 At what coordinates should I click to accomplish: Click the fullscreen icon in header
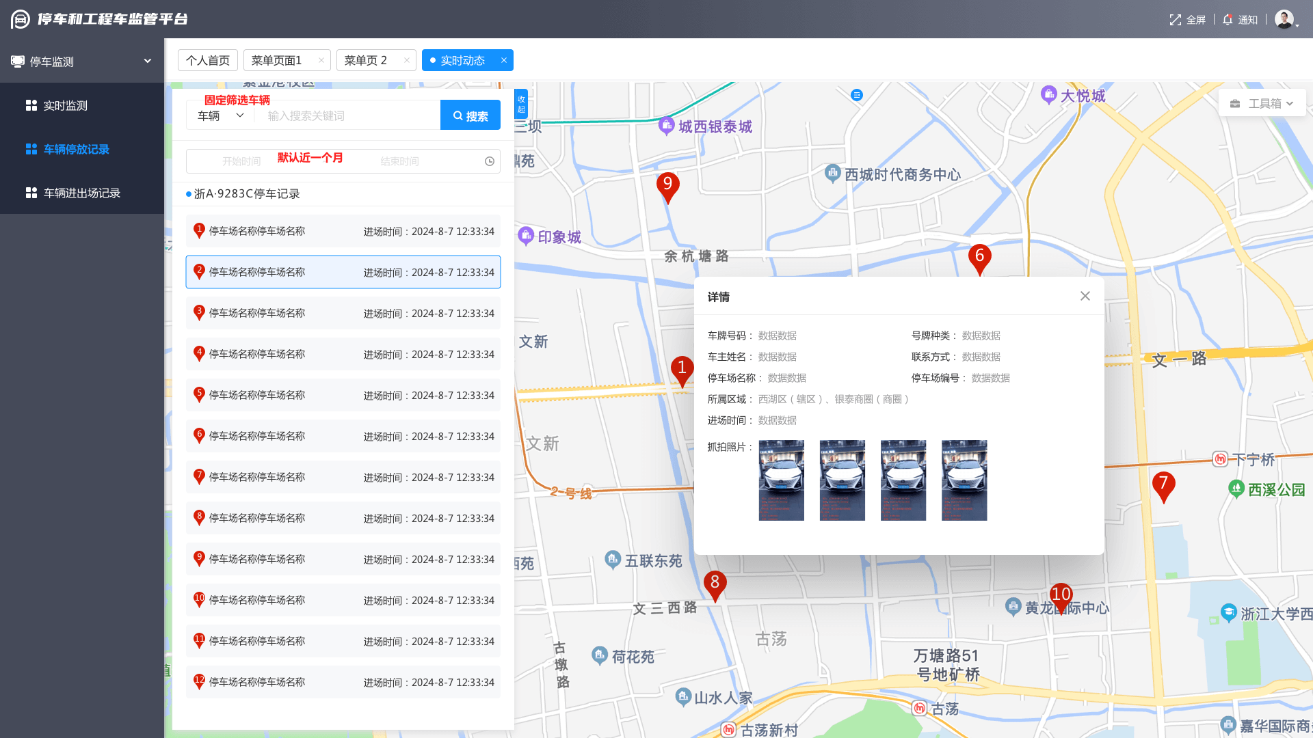(x=1175, y=20)
